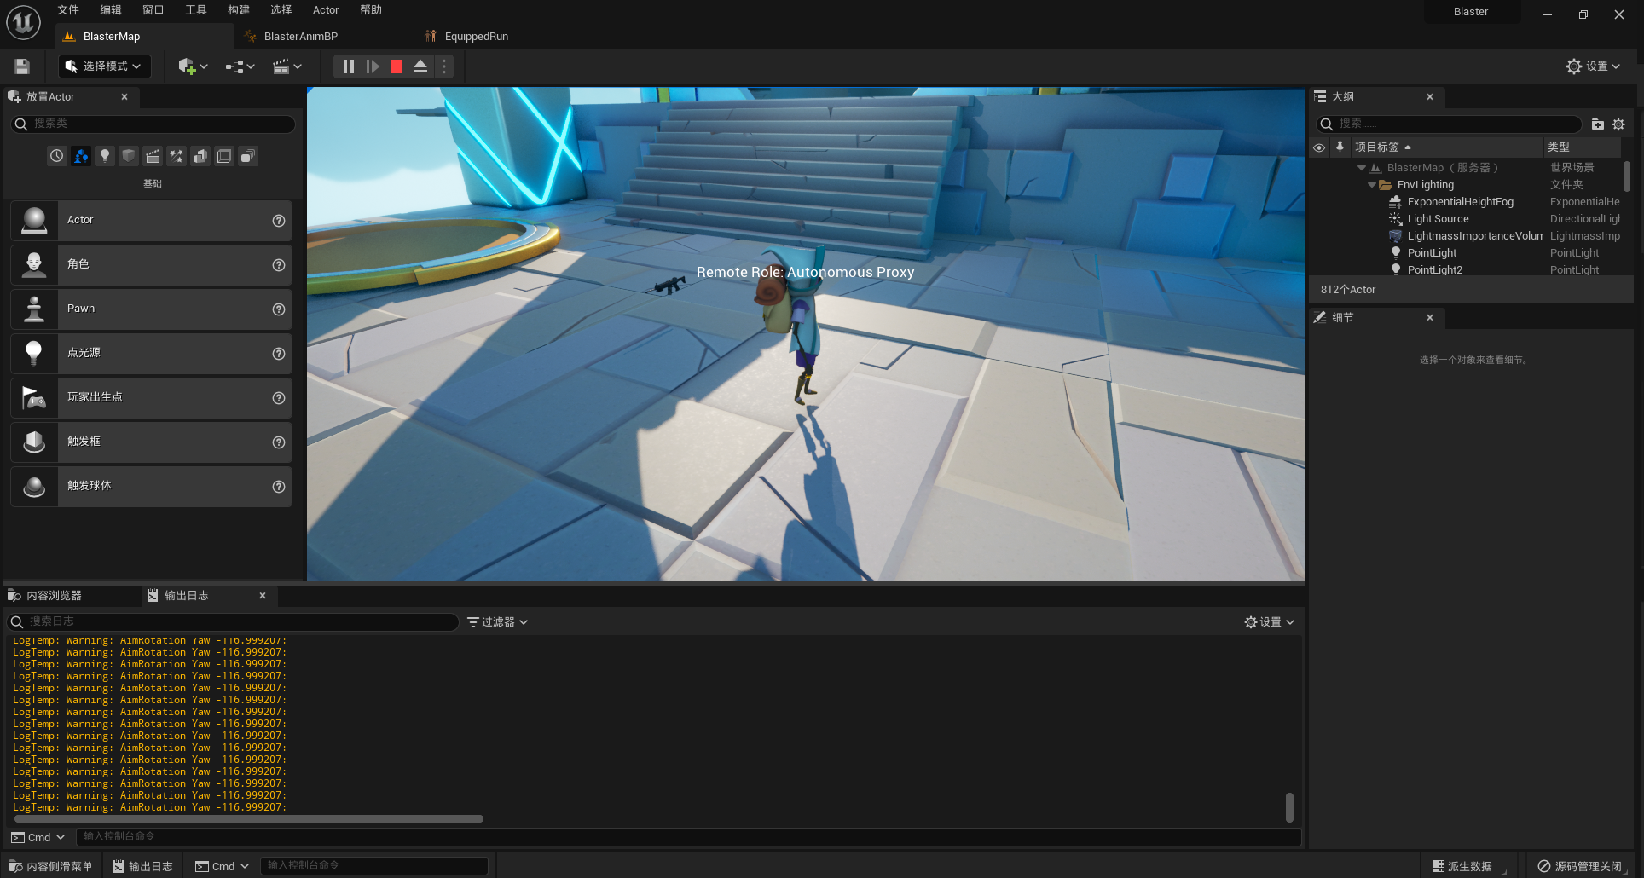Select the 玩家出生点 player start item
1644x878 pixels.
pos(151,397)
